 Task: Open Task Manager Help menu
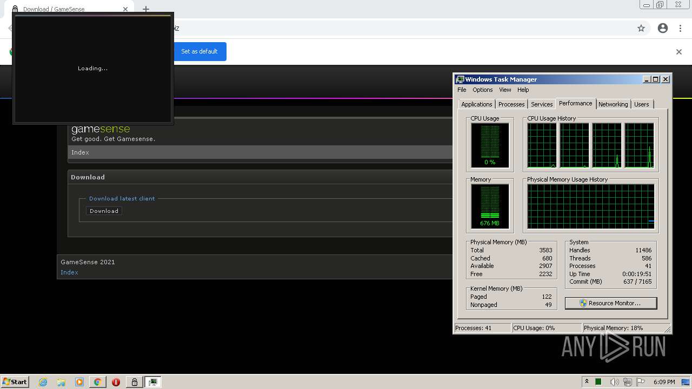click(523, 90)
